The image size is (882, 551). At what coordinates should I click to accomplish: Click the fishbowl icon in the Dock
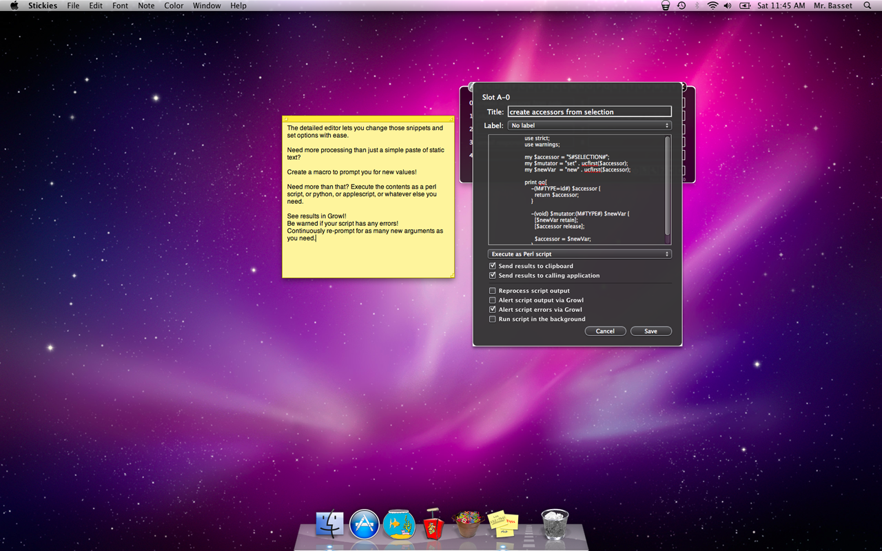point(399,524)
